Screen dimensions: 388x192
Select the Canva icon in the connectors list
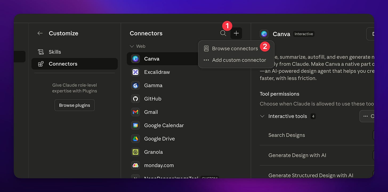(x=136, y=59)
